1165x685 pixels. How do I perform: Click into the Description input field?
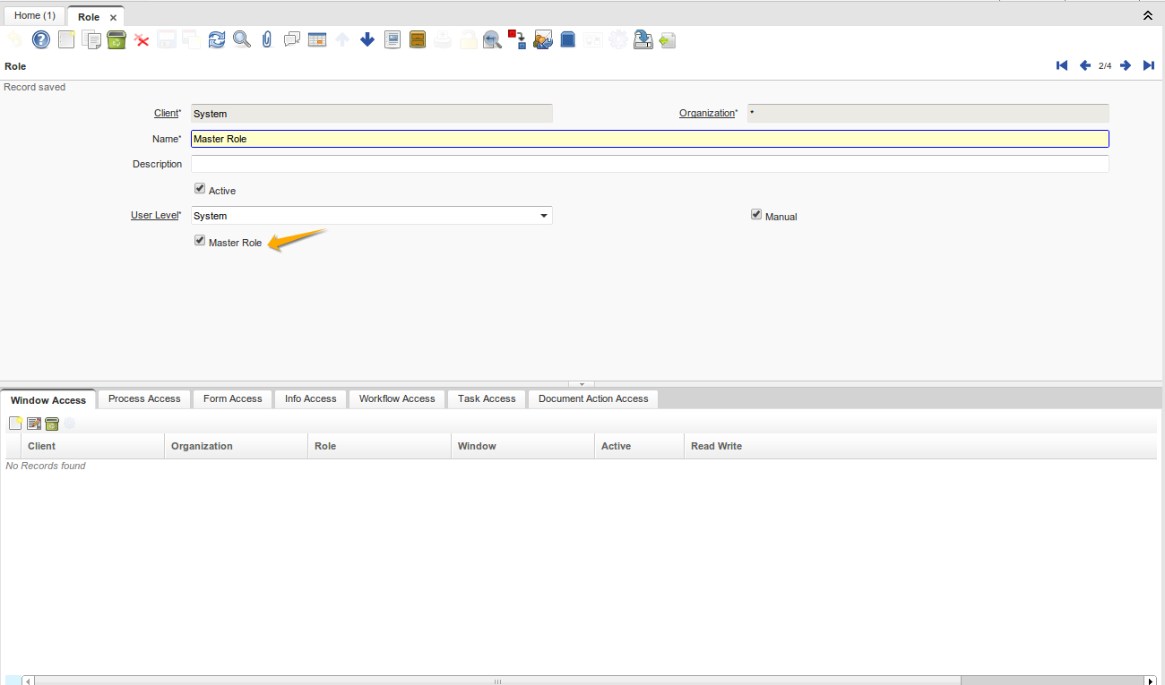[650, 164]
